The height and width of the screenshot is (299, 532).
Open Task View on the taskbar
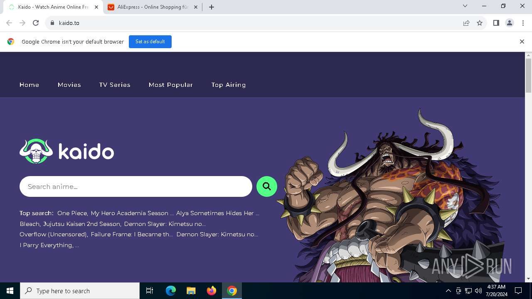tap(150, 291)
